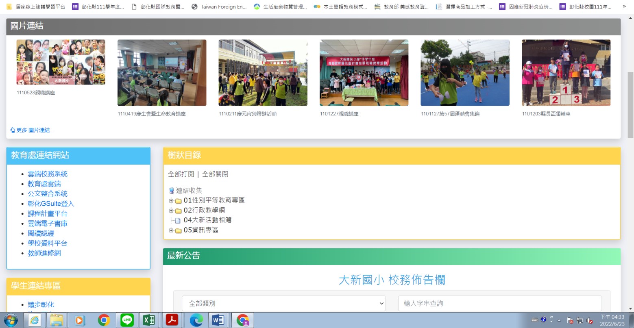Click the 連結收集 root tree node

(189, 190)
